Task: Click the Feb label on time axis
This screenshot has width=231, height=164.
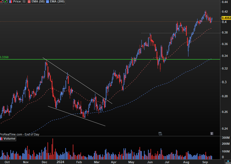Action: pyautogui.click(x=79, y=162)
